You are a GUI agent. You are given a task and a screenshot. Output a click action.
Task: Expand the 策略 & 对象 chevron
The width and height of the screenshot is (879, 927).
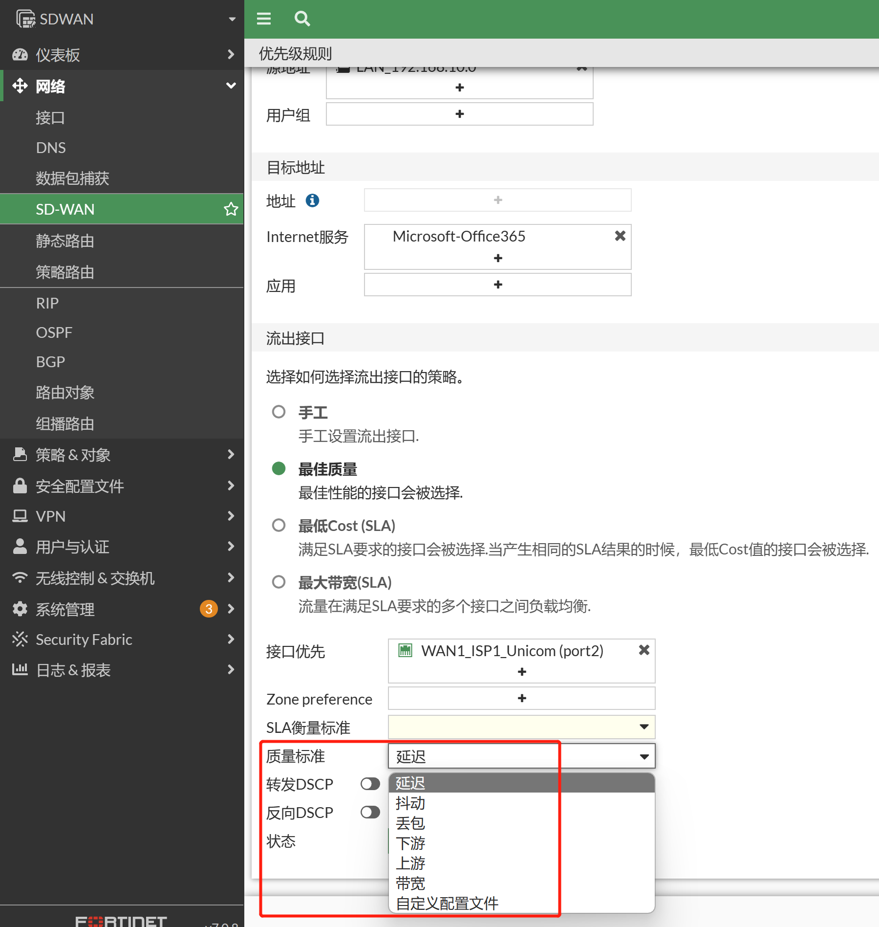pyautogui.click(x=231, y=454)
